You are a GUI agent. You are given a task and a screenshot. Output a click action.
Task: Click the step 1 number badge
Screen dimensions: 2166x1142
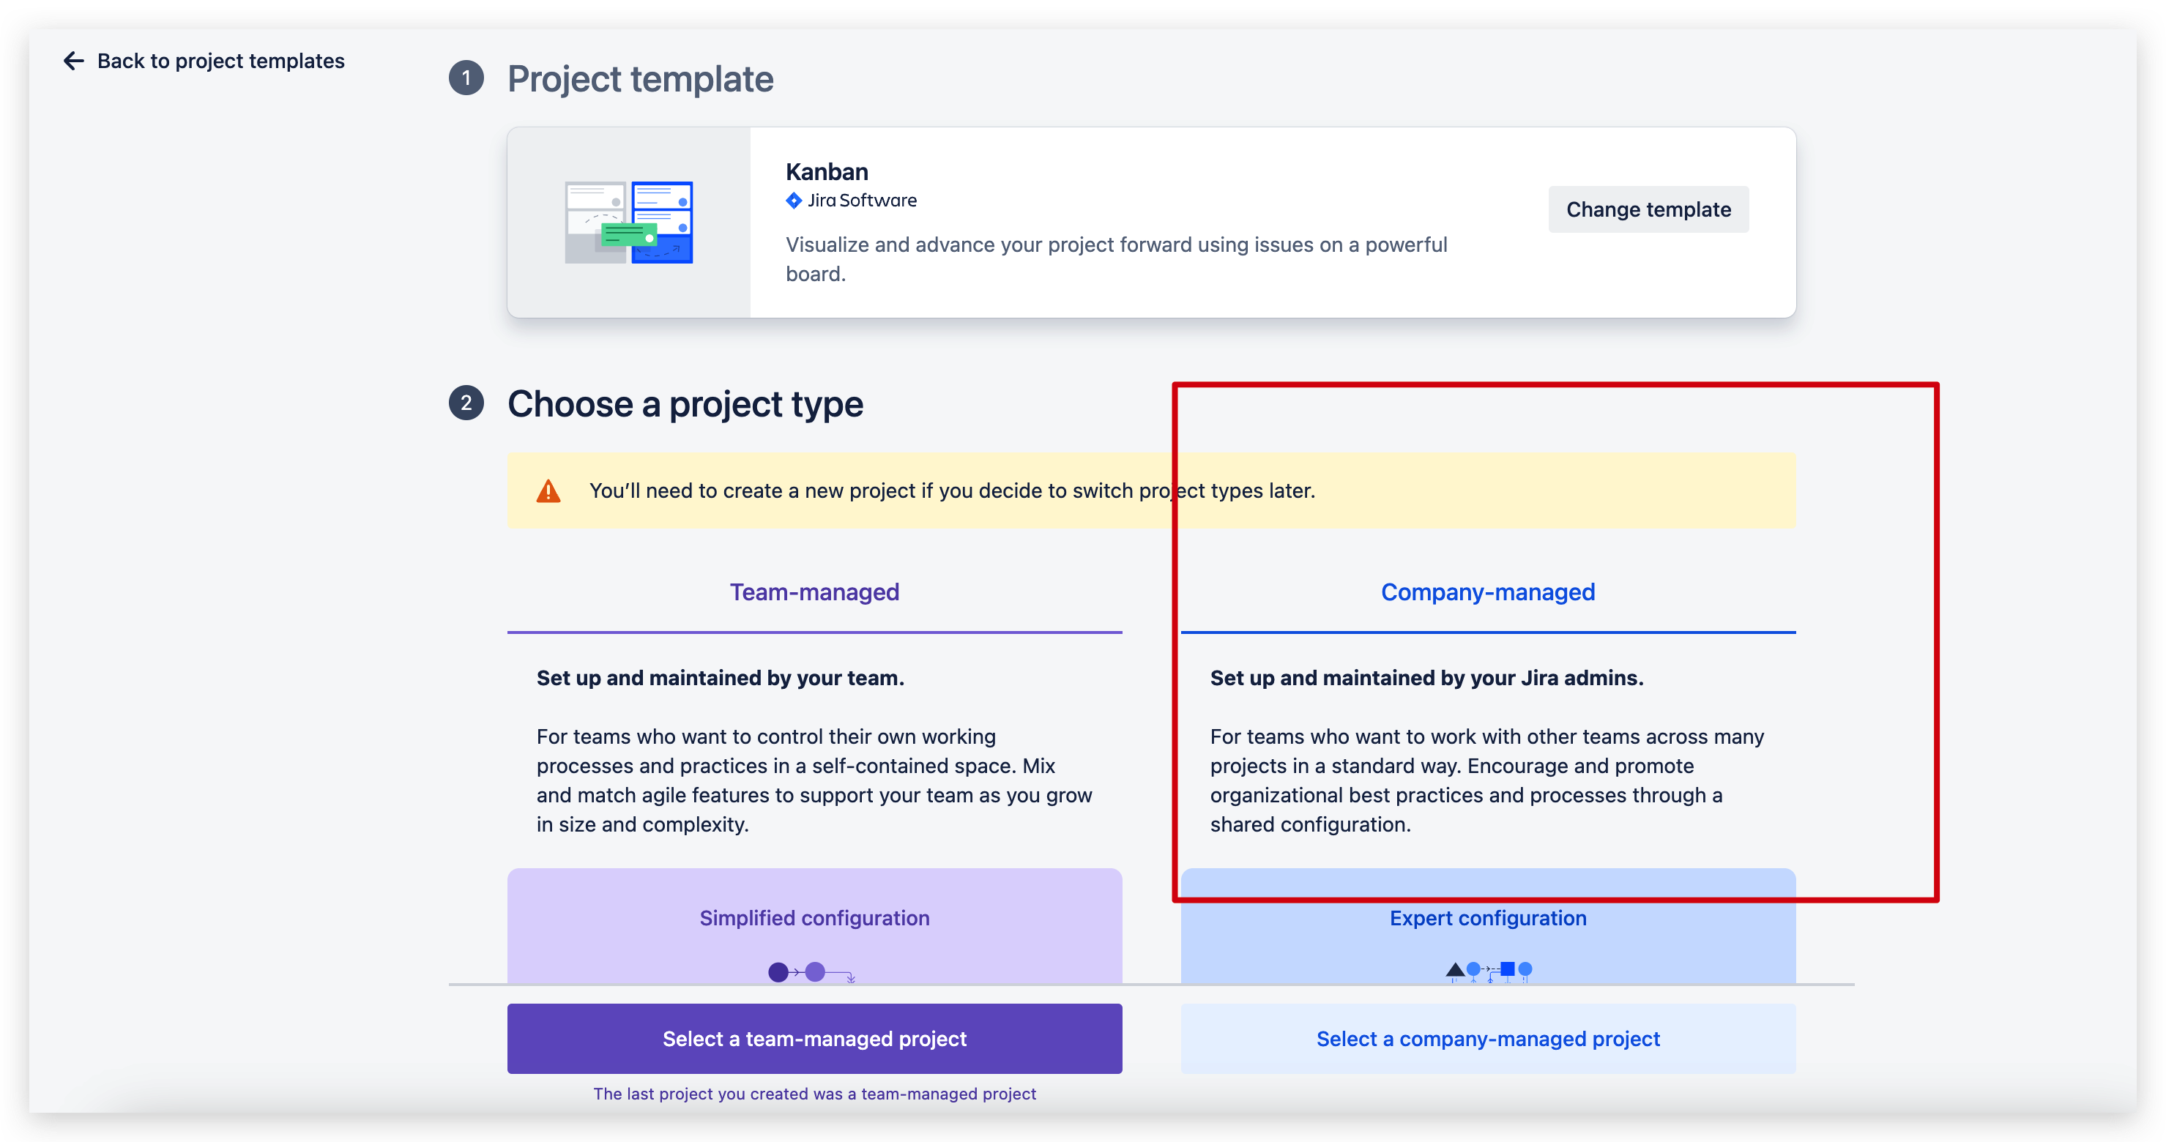466,78
